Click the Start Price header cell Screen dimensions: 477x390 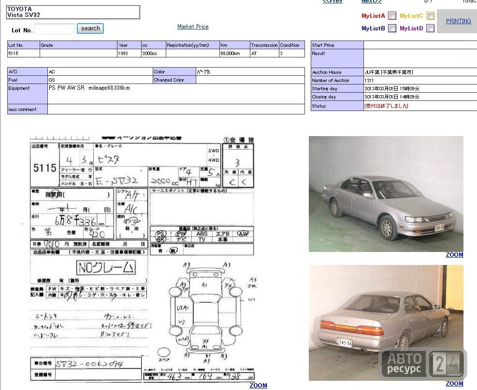[337, 45]
